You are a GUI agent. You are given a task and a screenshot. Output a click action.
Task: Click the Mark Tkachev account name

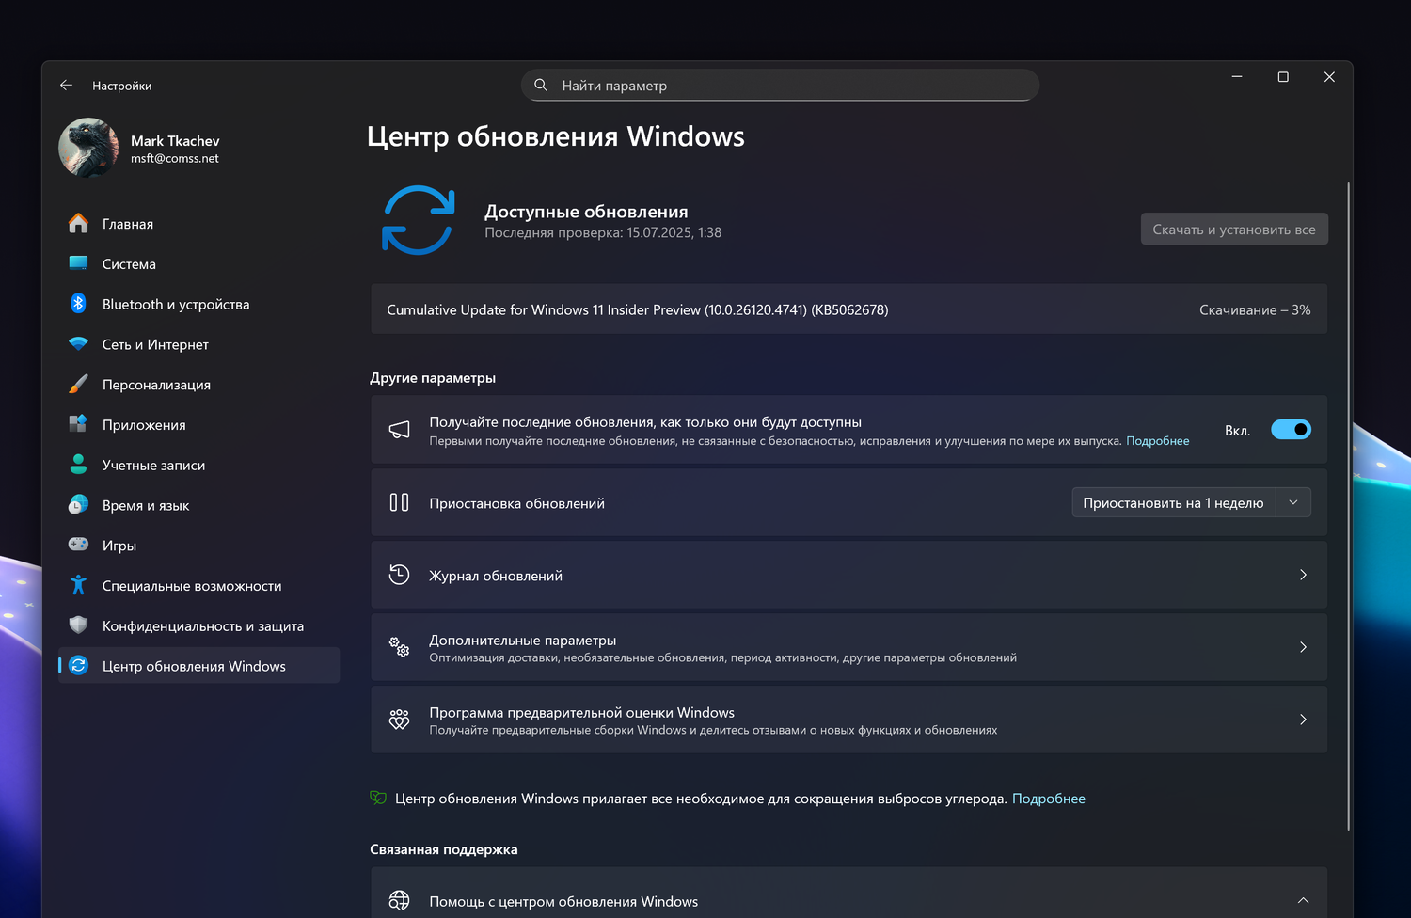point(175,141)
